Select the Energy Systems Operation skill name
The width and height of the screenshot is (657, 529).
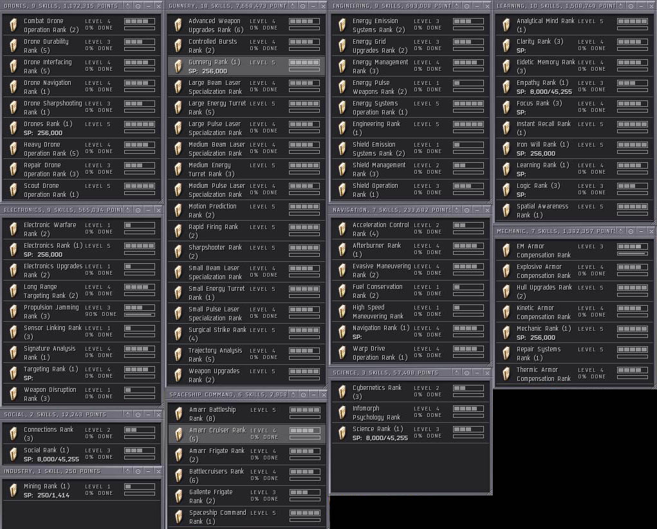pos(380,107)
